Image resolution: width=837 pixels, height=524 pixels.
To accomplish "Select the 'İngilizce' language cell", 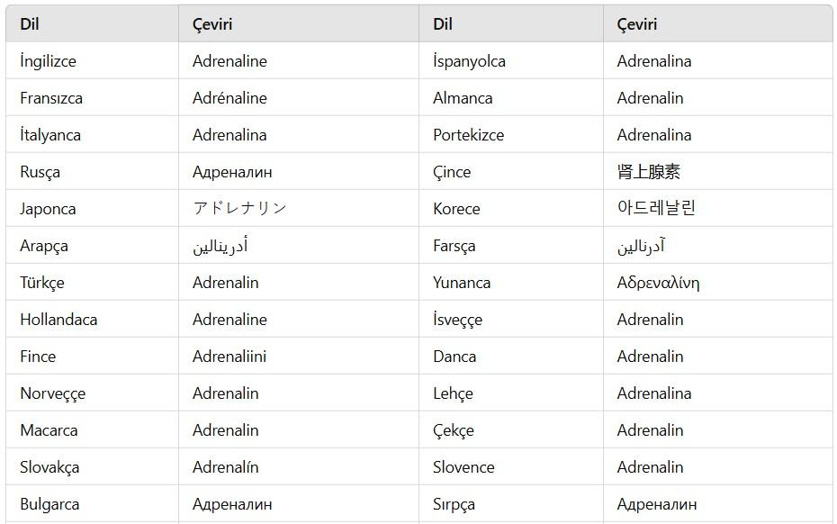I will (48, 61).
